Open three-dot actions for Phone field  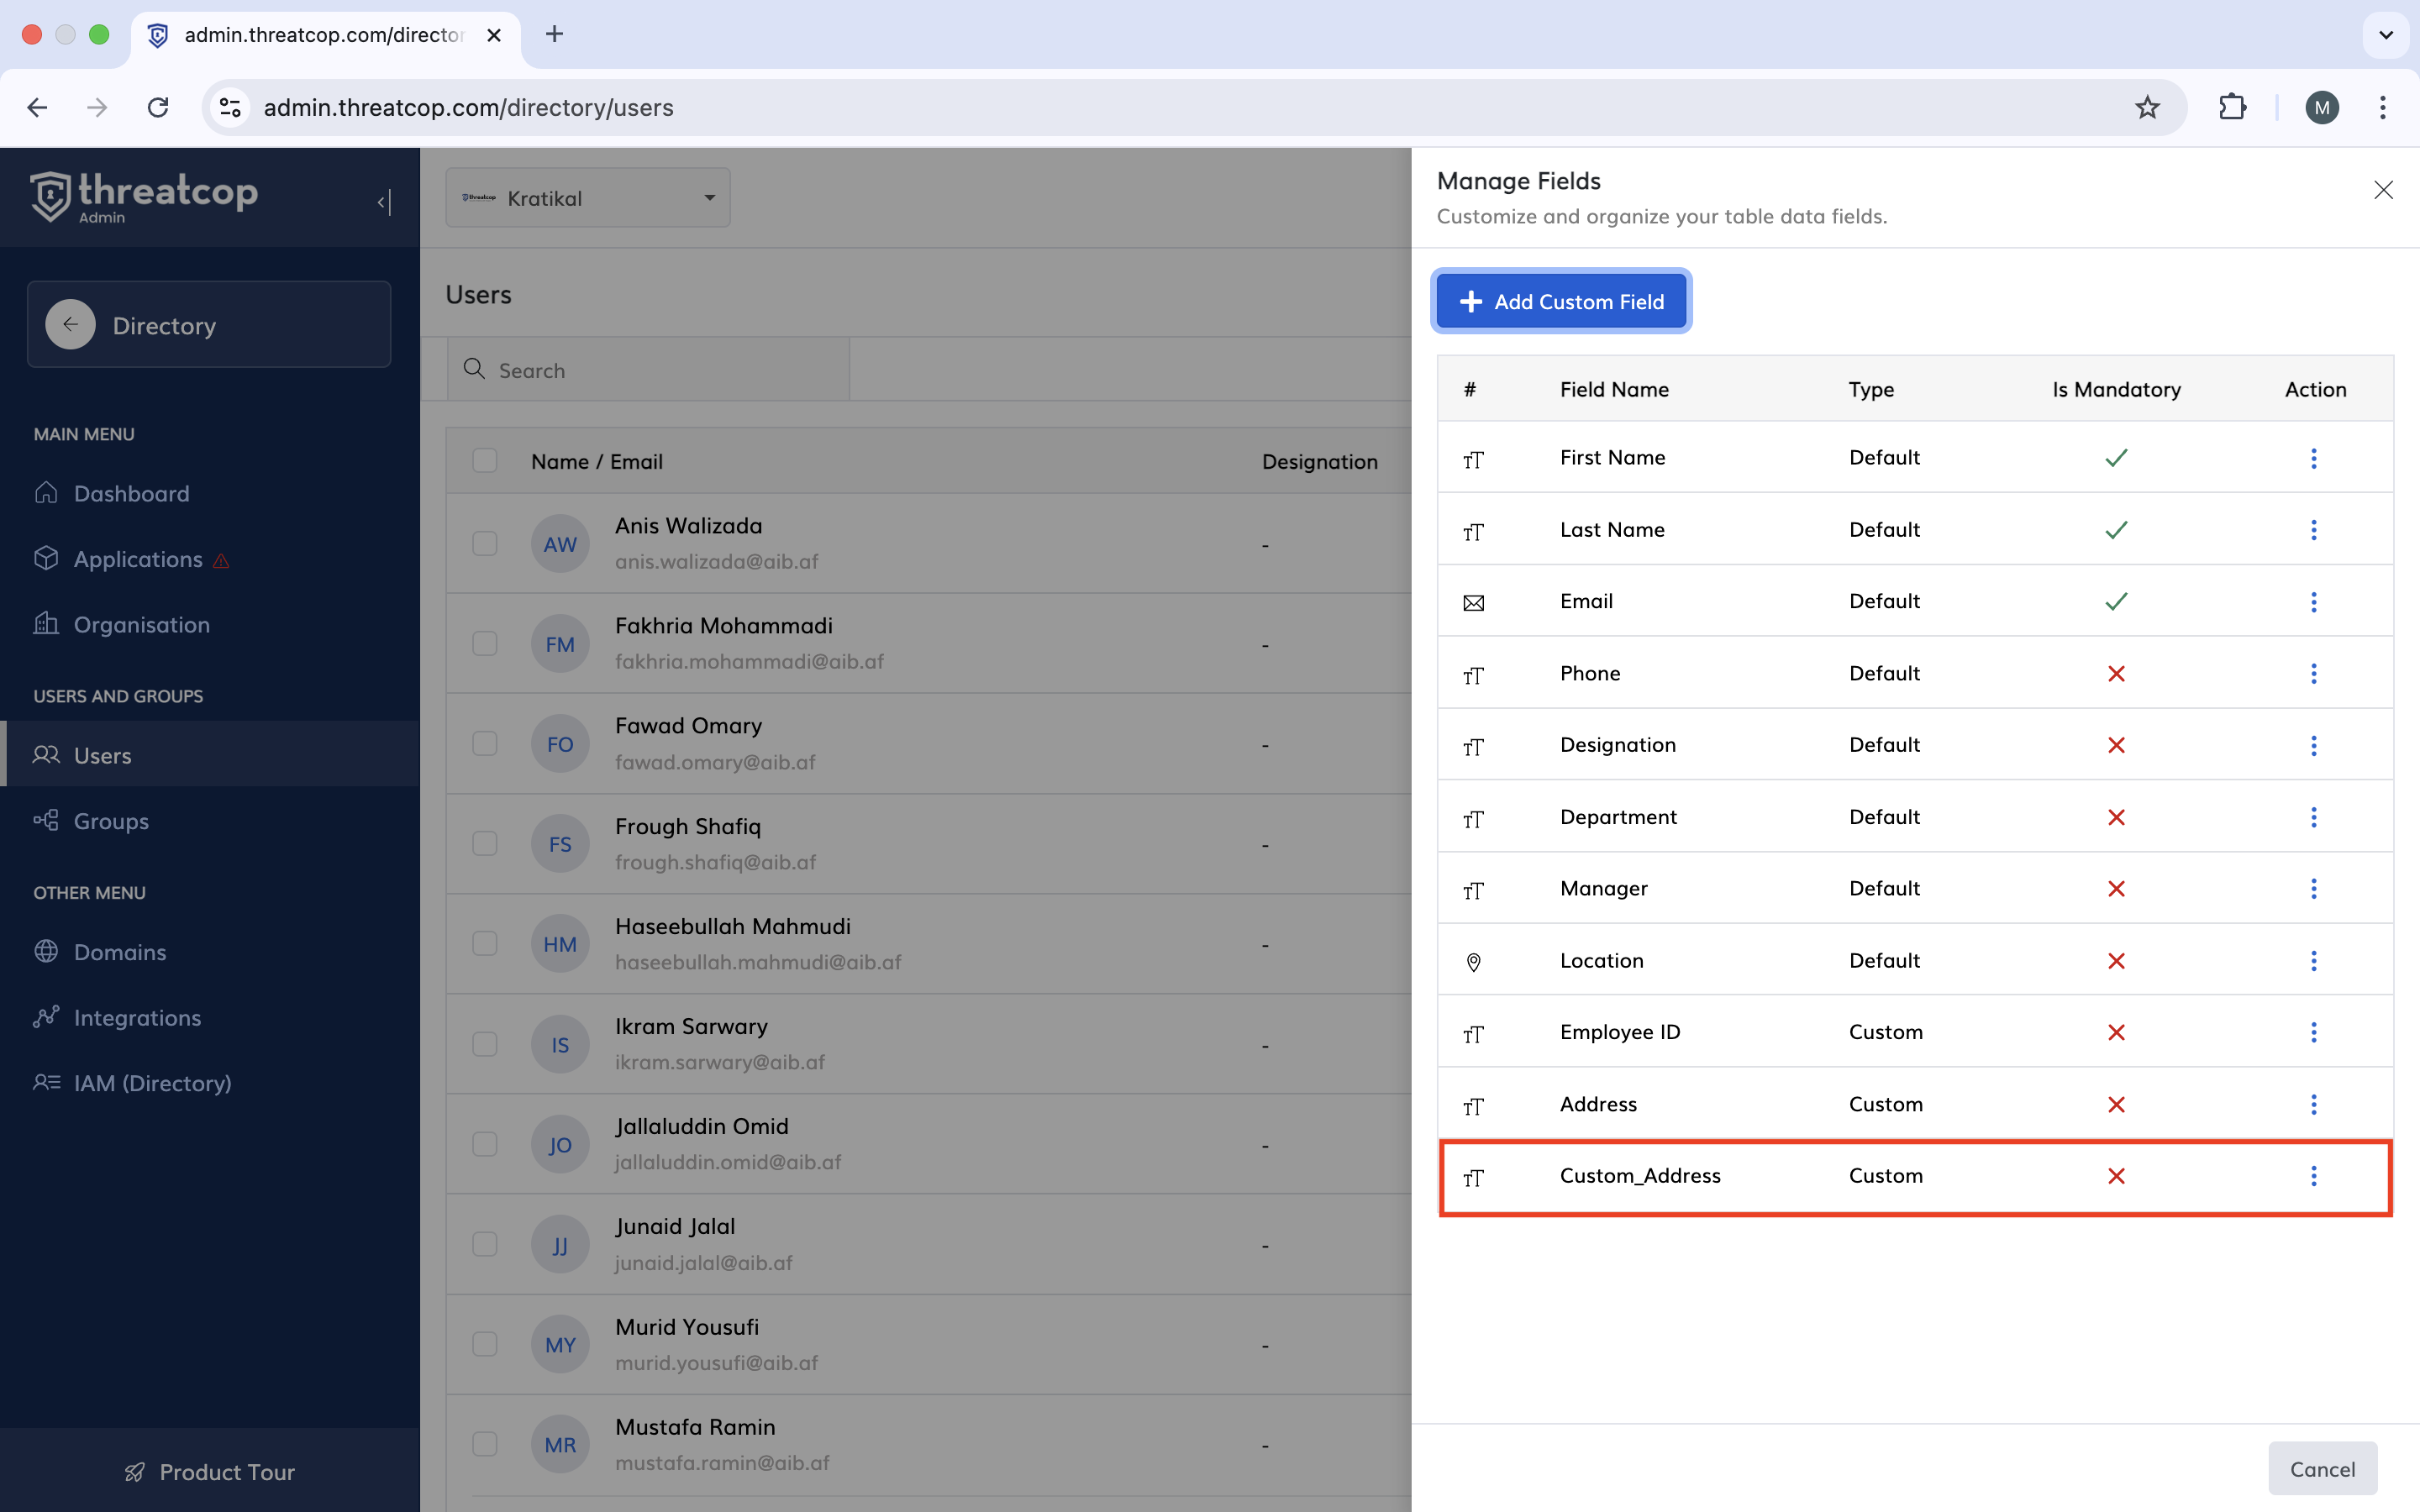2313,673
